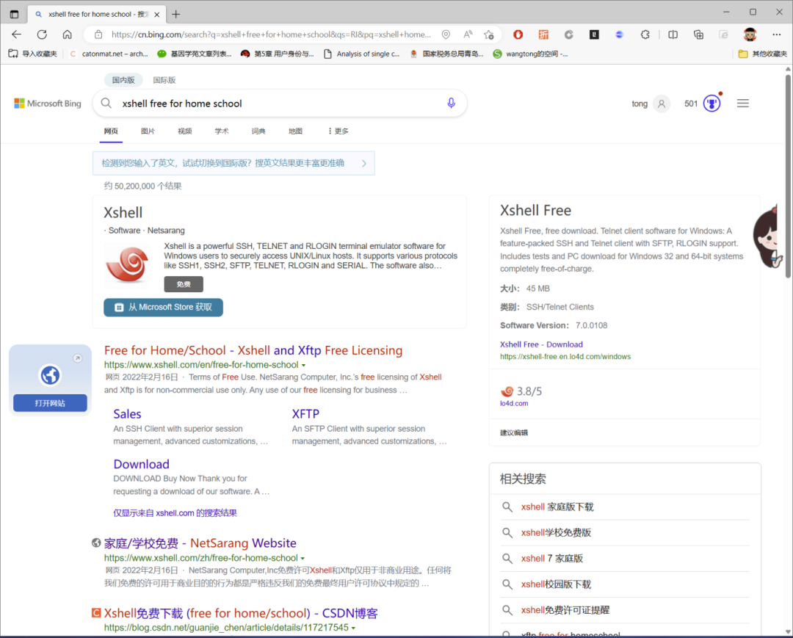Open the Collections icon in toolbar
Screen dimensions: 793x638
(698, 35)
